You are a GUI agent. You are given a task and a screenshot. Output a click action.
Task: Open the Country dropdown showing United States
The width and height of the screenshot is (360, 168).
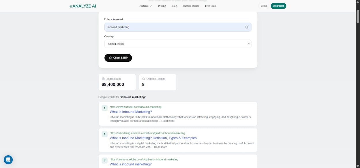(178, 44)
